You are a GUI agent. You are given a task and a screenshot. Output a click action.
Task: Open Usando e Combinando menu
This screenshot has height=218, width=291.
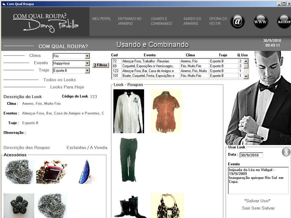(161, 21)
